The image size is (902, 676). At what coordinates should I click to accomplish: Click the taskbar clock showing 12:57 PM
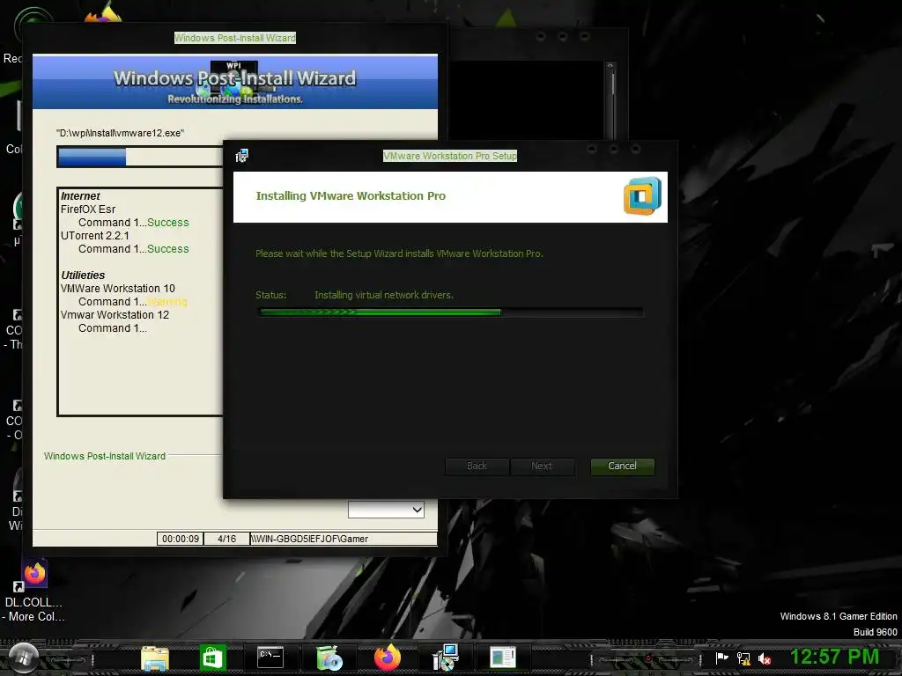point(835,657)
